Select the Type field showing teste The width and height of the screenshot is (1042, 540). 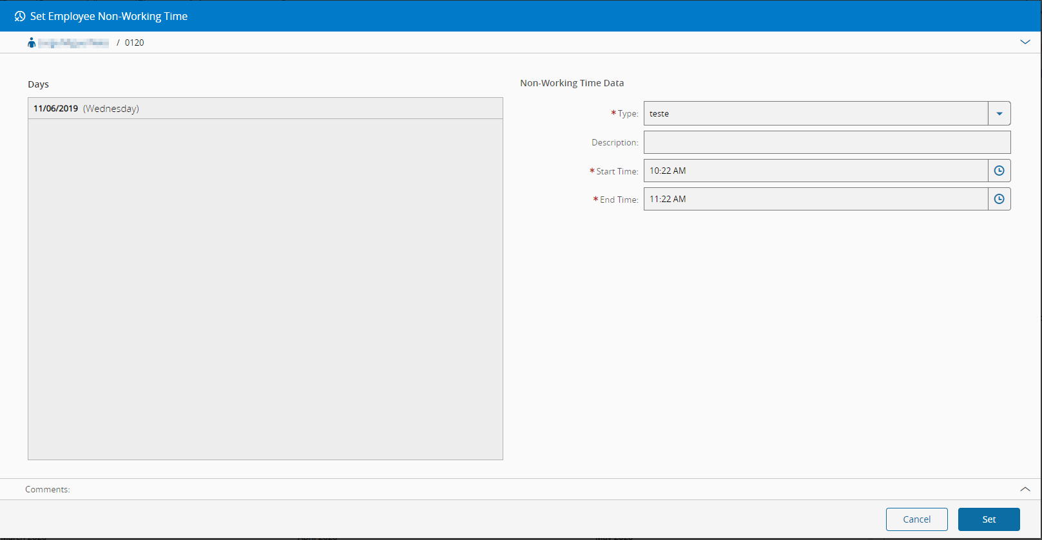pos(816,113)
